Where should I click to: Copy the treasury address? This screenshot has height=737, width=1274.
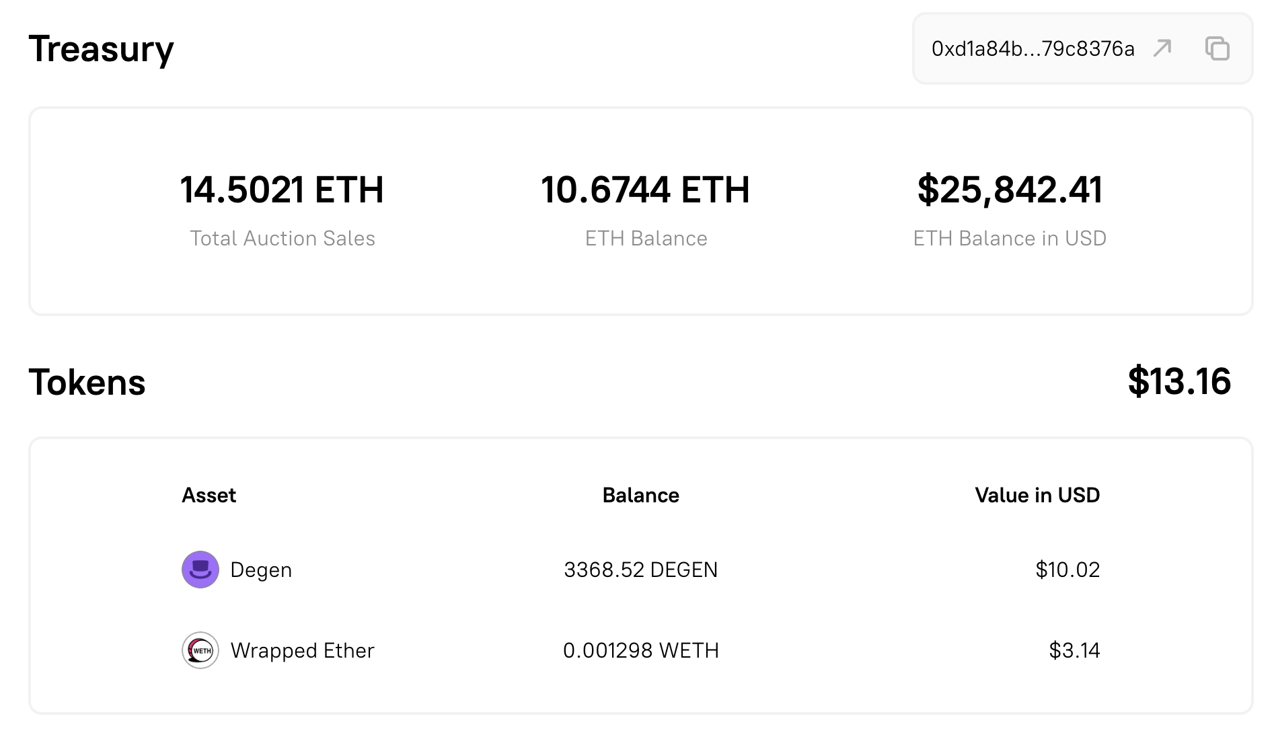click(x=1217, y=48)
